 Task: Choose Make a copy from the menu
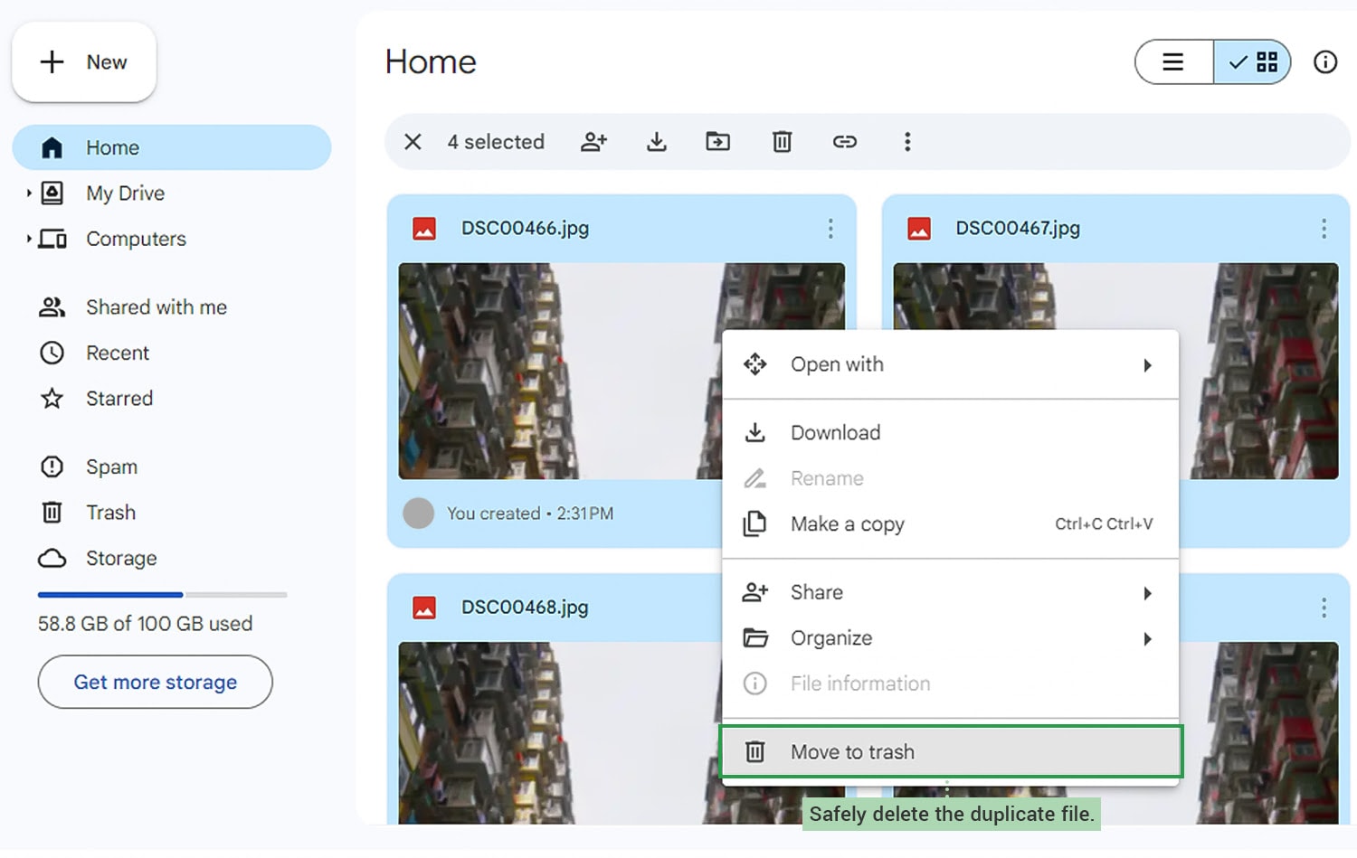pyautogui.click(x=847, y=524)
